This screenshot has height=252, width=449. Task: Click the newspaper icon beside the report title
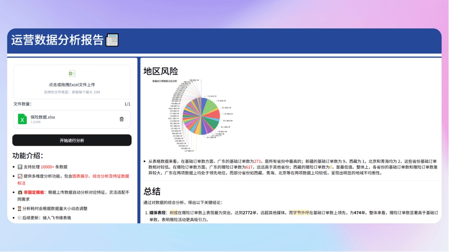coord(112,40)
